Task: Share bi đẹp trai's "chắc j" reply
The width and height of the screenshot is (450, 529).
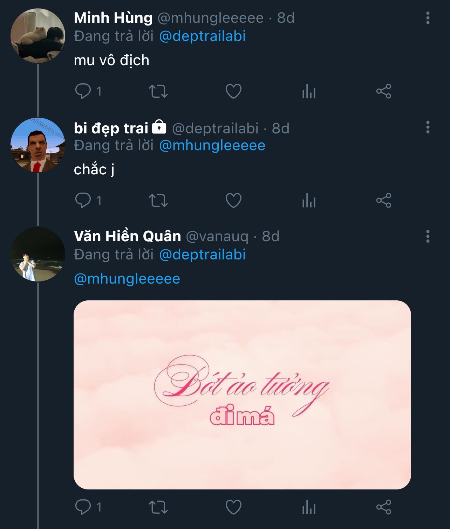Action: pyautogui.click(x=384, y=201)
